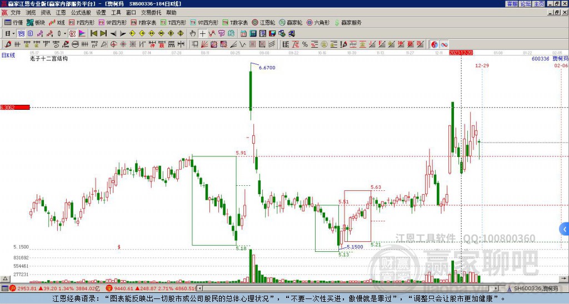Viewport: 569px width, 304px height.
Task: Click the 5.1500 low price label
Action: pyautogui.click(x=355, y=247)
